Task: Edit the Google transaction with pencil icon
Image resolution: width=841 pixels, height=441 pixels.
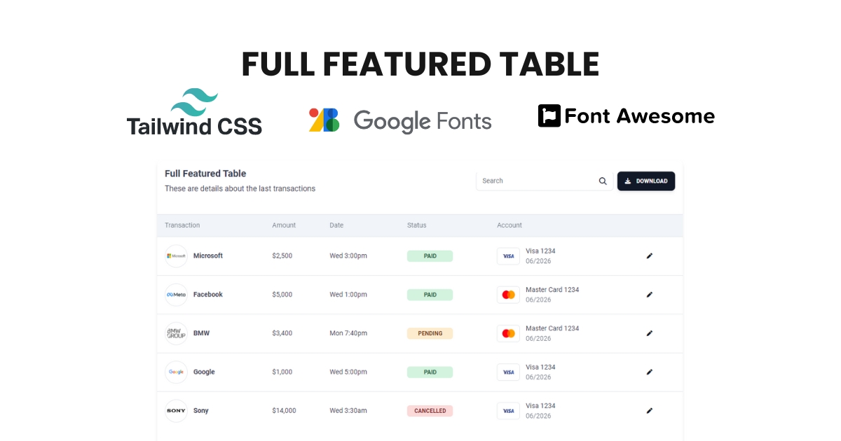Action: pyautogui.click(x=649, y=372)
